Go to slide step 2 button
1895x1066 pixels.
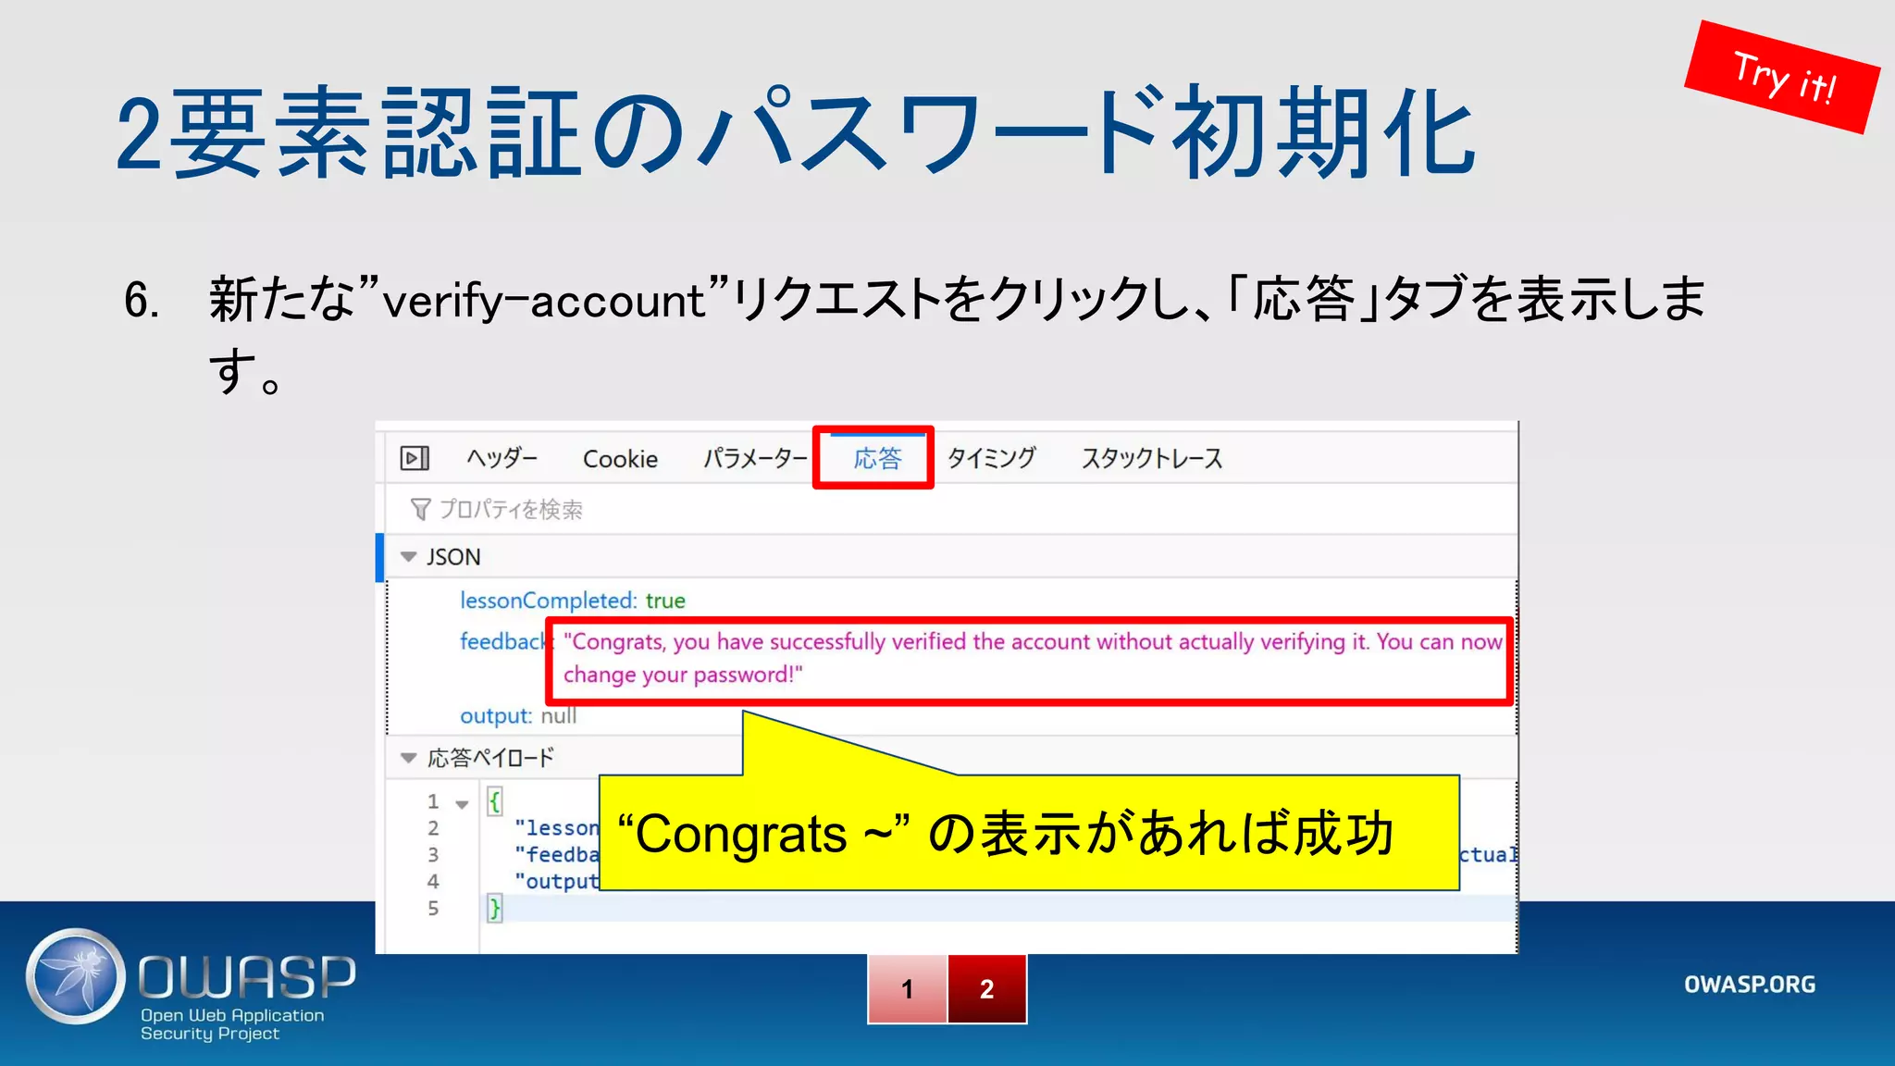coord(987,989)
